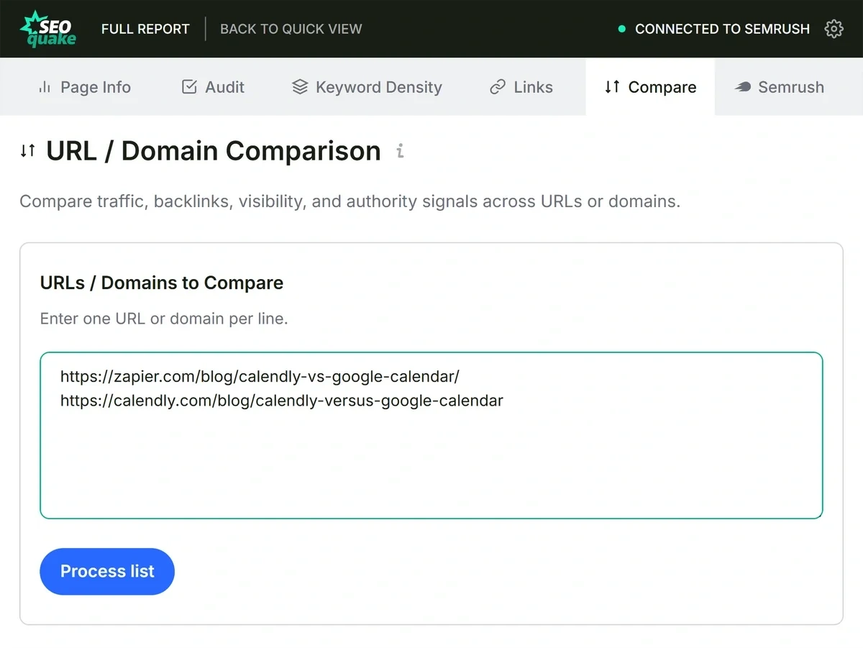
Task: Switch to the Page Info tab
Action: coord(84,87)
